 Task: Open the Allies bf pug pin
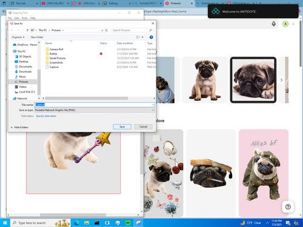pos(264,173)
